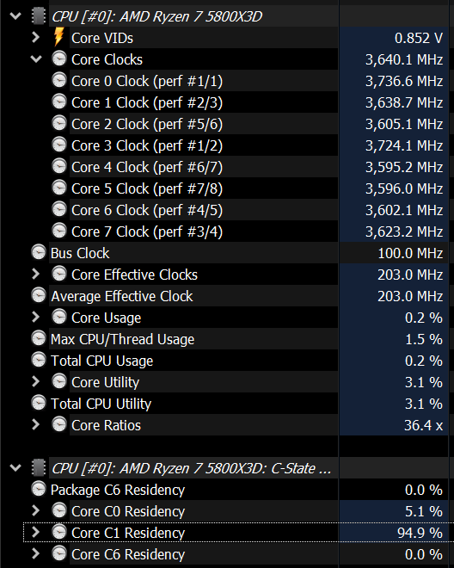
Task: Click the clock icon beside Average Effective Clock
Action: 39,295
